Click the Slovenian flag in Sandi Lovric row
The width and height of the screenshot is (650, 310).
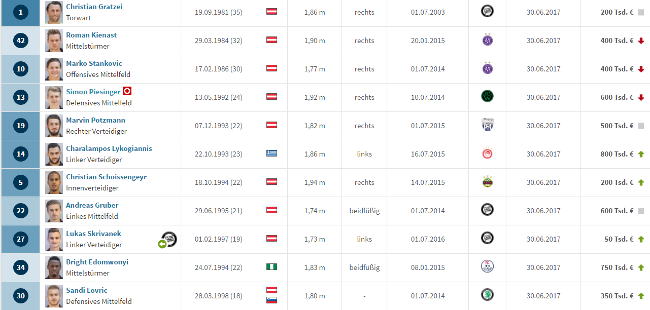(x=271, y=300)
